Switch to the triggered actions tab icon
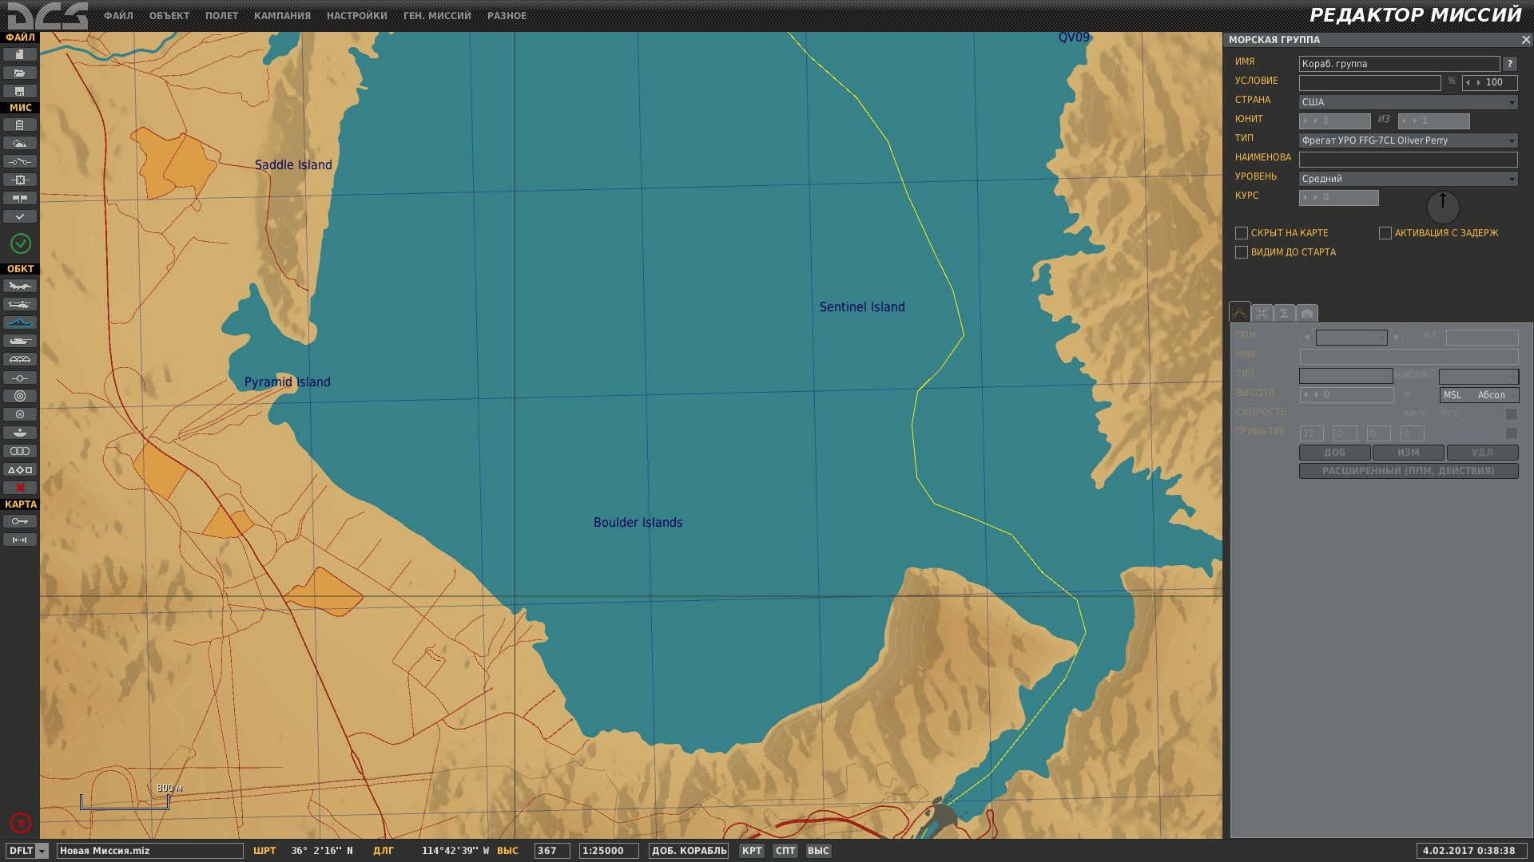The height and width of the screenshot is (862, 1534). (x=1262, y=314)
